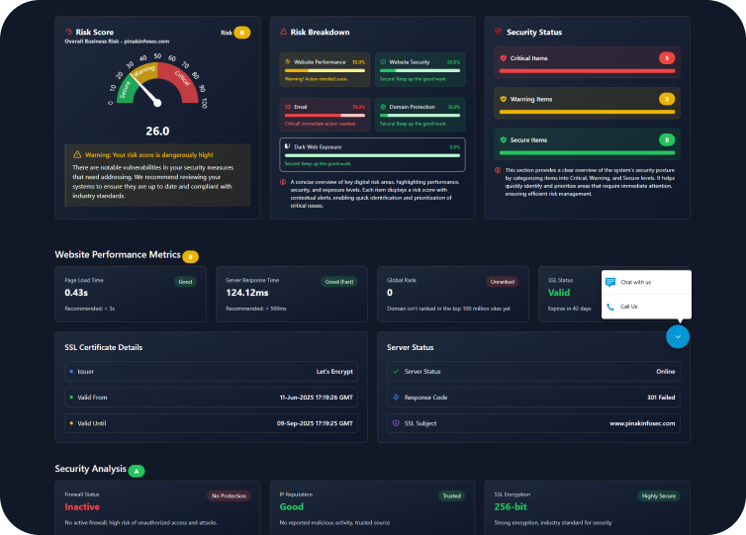The image size is (746, 535).
Task: Click the Inactive firewall status text
Action: (x=82, y=507)
